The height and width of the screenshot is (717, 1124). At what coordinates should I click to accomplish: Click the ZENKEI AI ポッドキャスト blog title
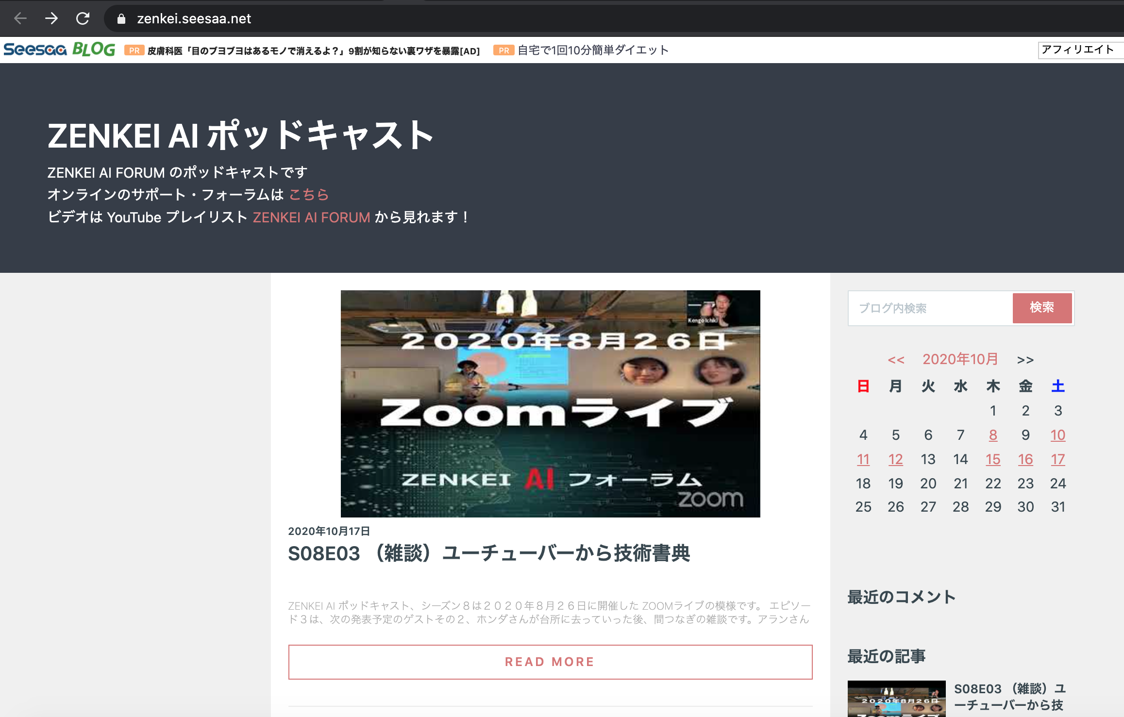(x=240, y=135)
